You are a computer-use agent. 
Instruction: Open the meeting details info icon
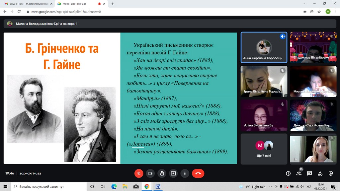coord(288,173)
